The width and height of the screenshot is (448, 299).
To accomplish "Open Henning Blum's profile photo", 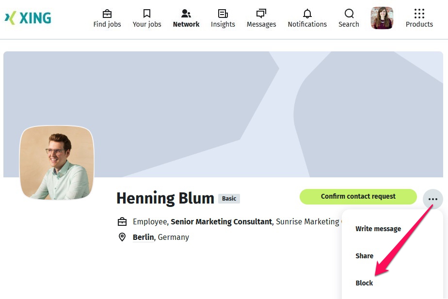I will pos(57,163).
